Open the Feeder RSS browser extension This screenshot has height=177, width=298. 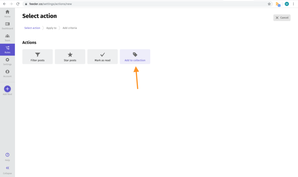point(278,4)
